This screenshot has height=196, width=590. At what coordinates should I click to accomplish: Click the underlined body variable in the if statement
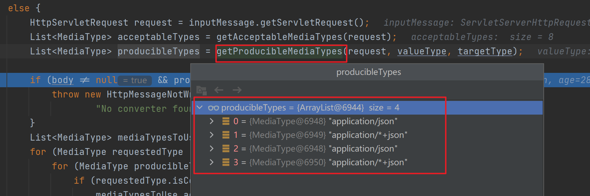[62, 80]
